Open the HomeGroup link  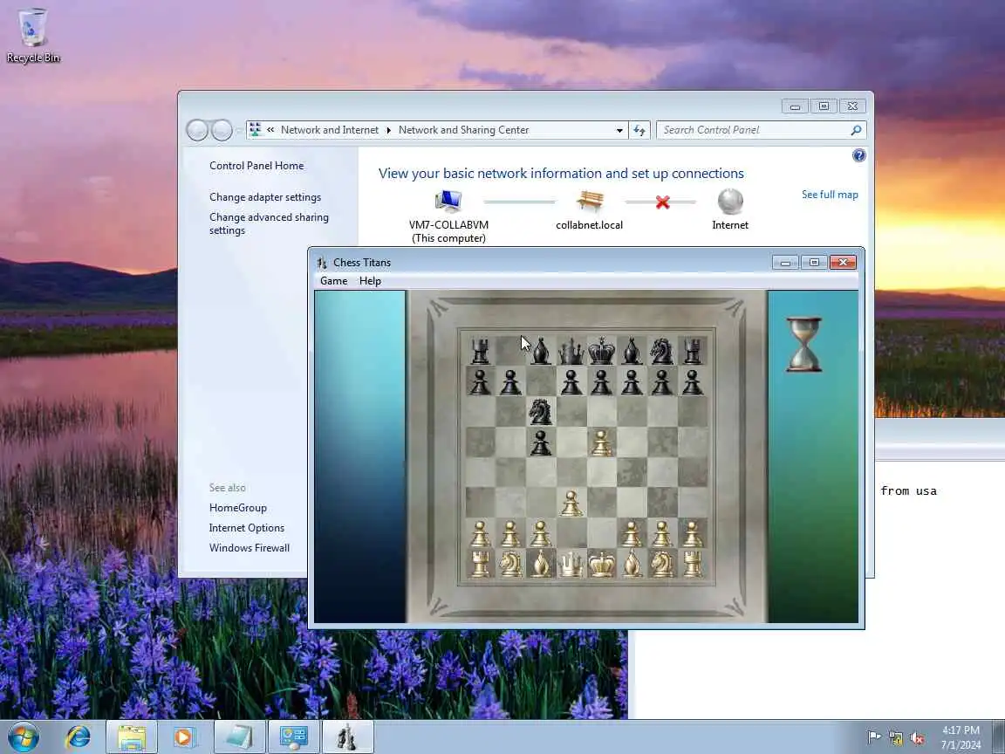[238, 508]
